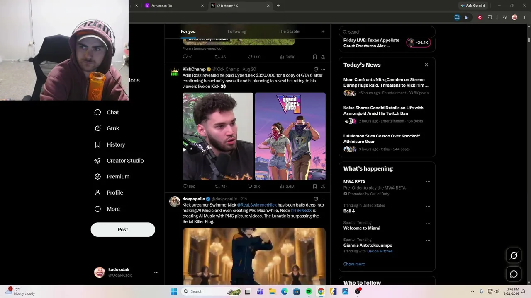This screenshot has width=531, height=298.
Task: Repost the KickChamp post with 784 reposts
Action: [x=217, y=187]
